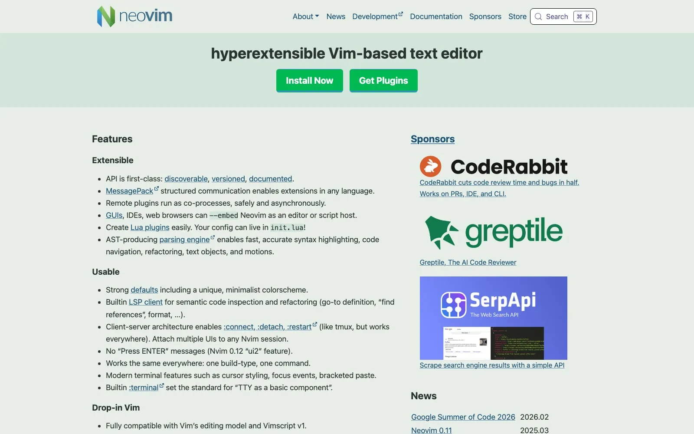The image size is (694, 434).
Task: Click the search magnifier icon
Action: (538, 16)
